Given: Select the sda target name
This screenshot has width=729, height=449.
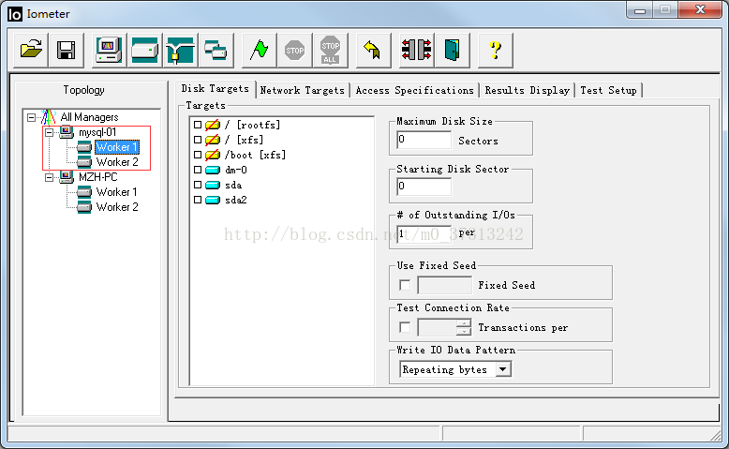Looking at the screenshot, I should coord(233,185).
